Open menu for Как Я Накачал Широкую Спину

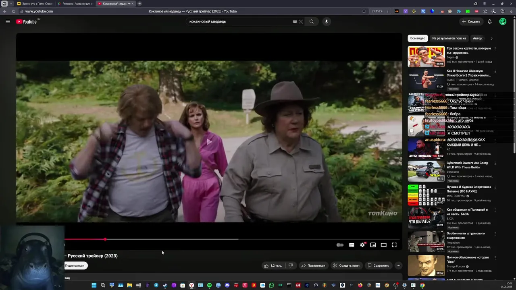coord(495,71)
